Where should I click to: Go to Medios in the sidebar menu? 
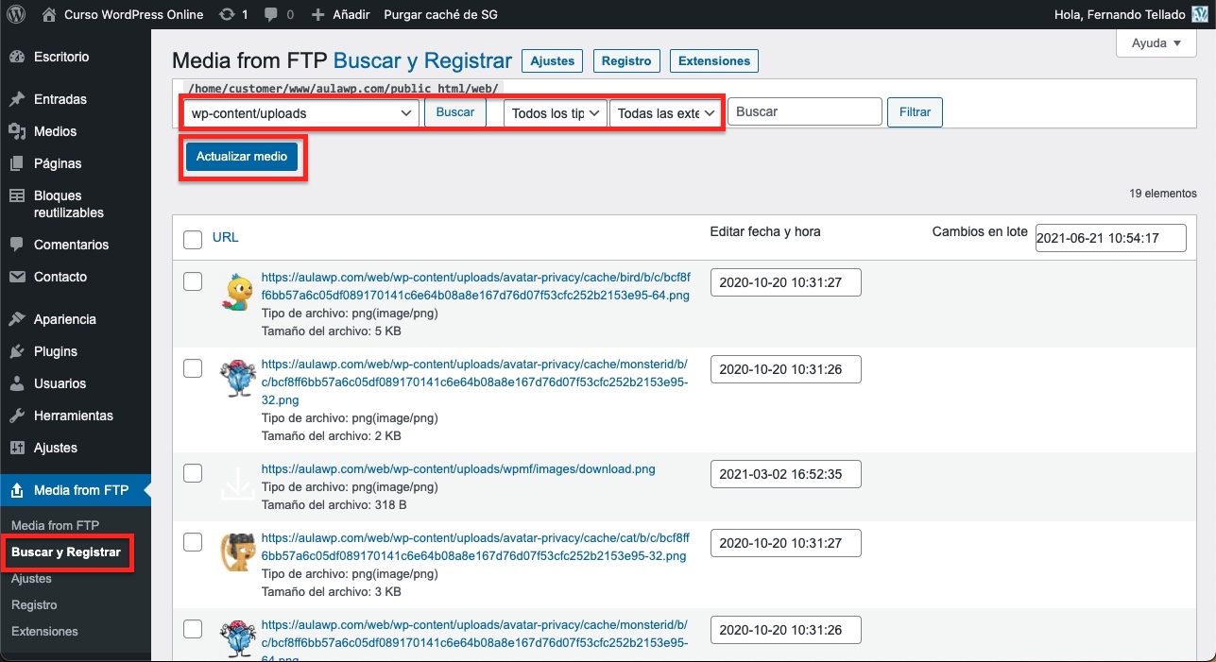(55, 131)
